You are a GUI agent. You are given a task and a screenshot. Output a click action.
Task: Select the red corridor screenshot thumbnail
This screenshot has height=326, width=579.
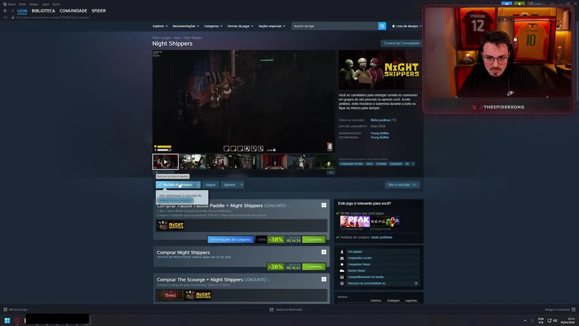click(274, 162)
